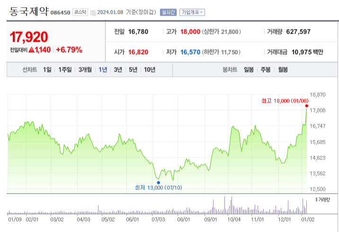Select the 1일 line chart period
Viewport: 339px width, 232px height.
pos(47,70)
